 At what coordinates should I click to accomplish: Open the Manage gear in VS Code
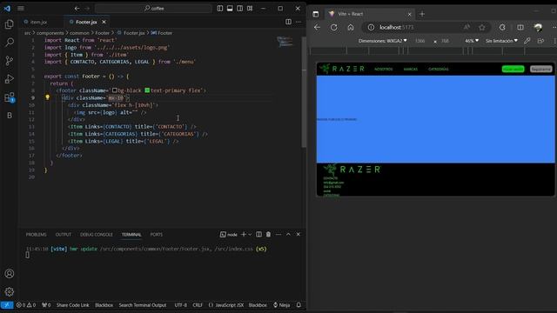[10, 292]
